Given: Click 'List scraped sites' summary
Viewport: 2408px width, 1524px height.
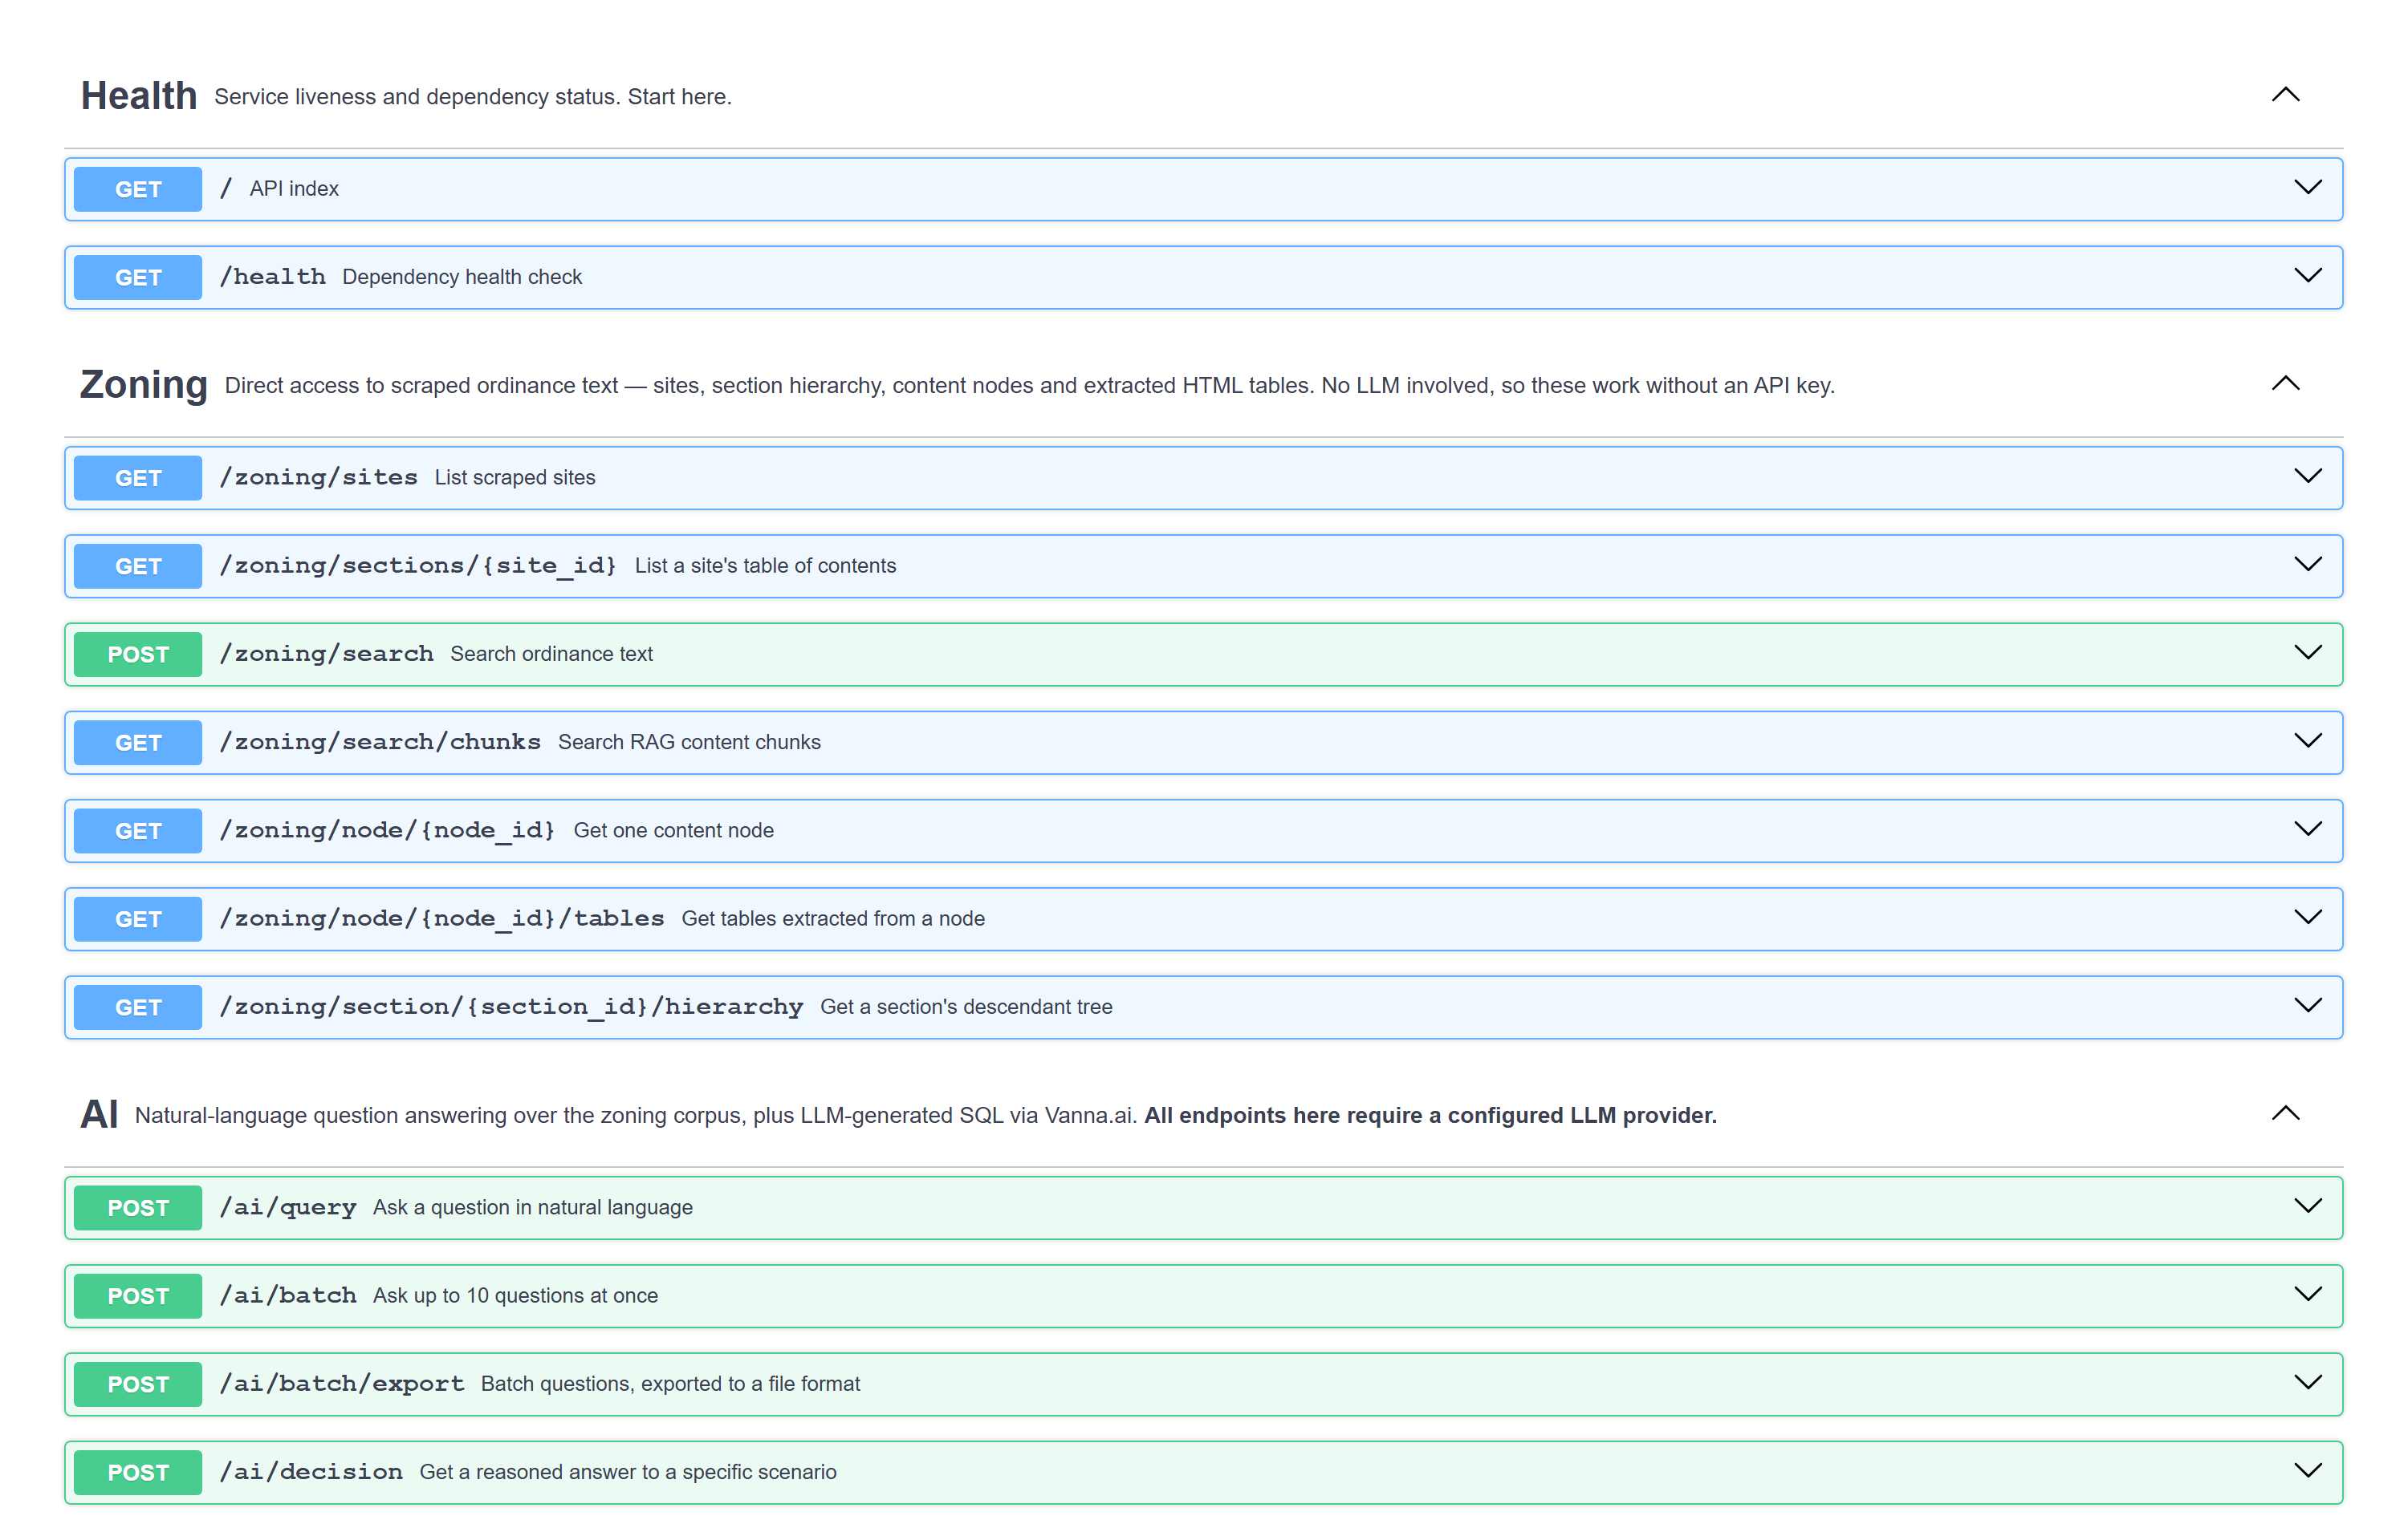Looking at the screenshot, I should 515,478.
